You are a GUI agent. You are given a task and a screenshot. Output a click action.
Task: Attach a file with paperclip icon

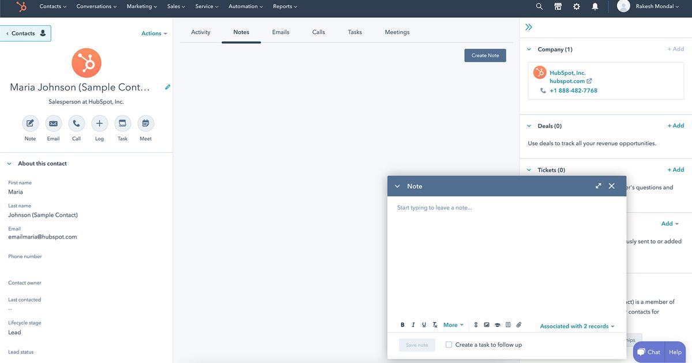point(518,325)
